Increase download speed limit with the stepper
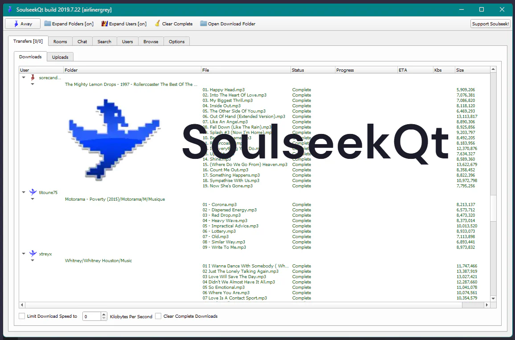The height and width of the screenshot is (340, 515). 103,314
